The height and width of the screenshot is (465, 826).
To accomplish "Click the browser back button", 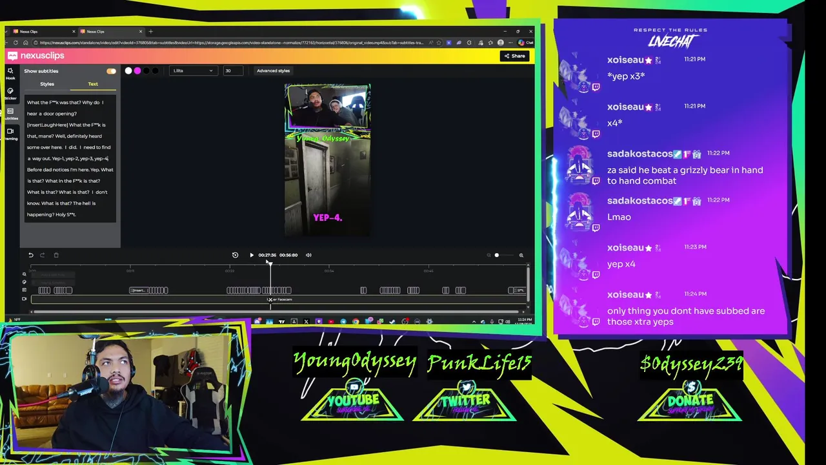I will 7,43.
